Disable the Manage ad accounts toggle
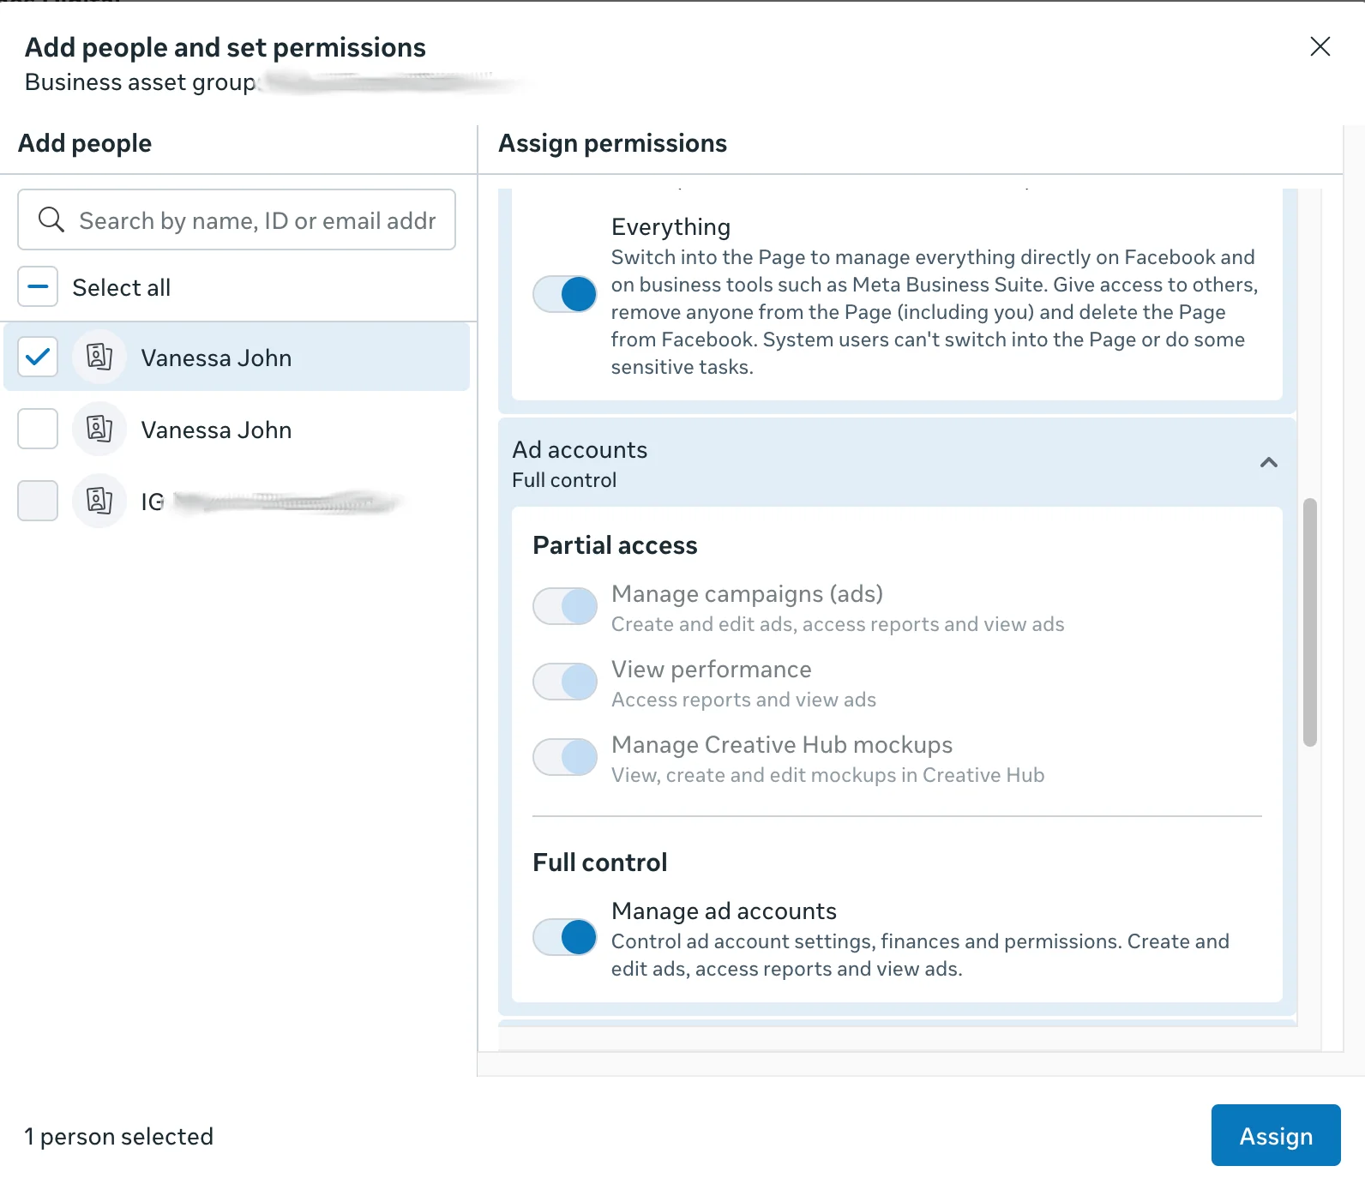This screenshot has height=1190, width=1365. point(565,937)
